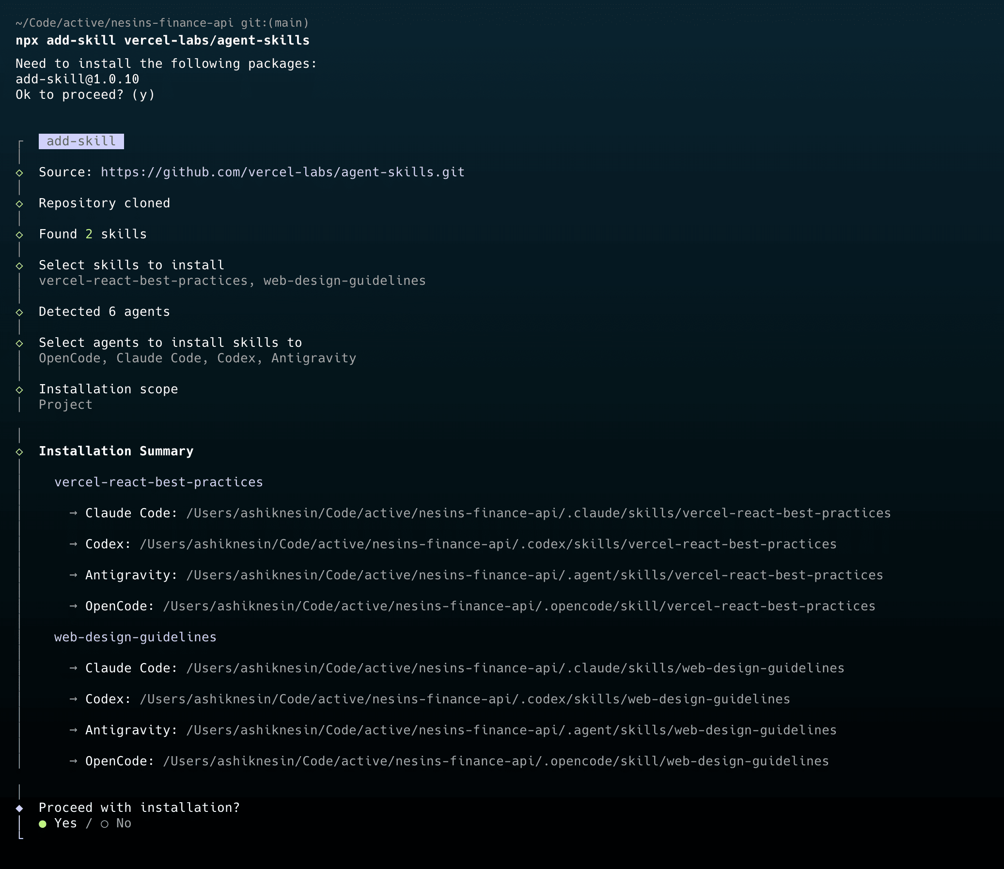
Task: Click the green number 2 in Found skills
Action: (x=89, y=234)
